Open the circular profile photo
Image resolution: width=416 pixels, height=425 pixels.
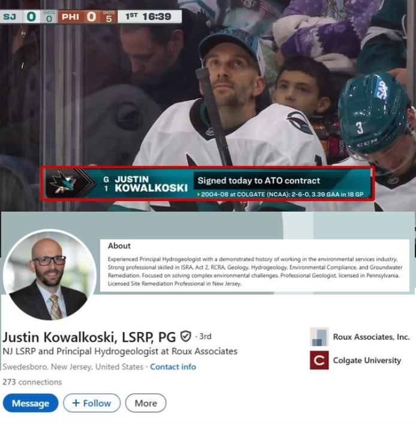50,275
